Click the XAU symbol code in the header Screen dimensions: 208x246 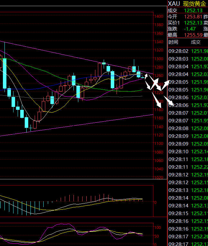[174, 4]
